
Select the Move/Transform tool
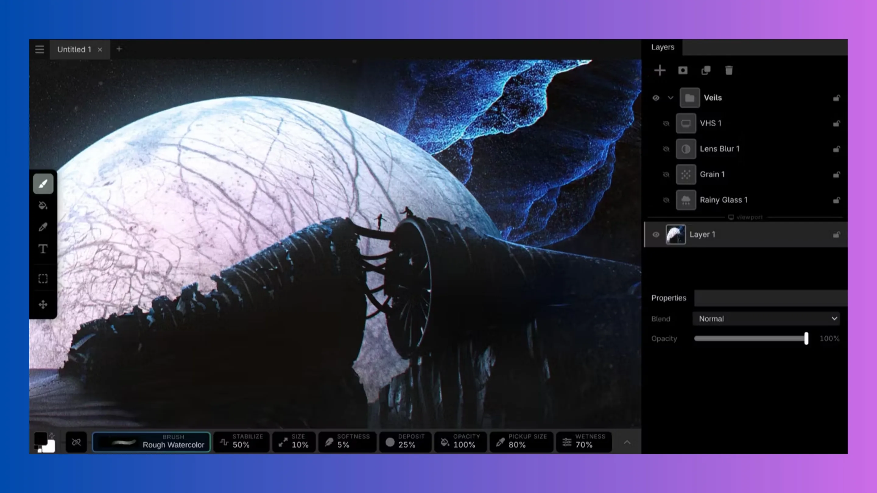43,305
